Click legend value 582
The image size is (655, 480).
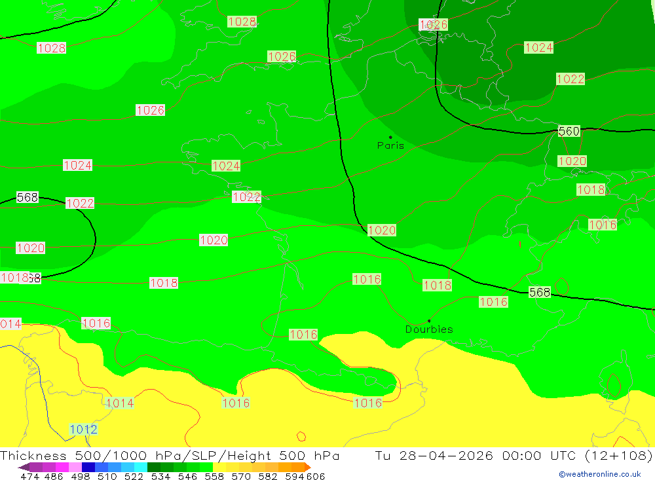(268, 476)
